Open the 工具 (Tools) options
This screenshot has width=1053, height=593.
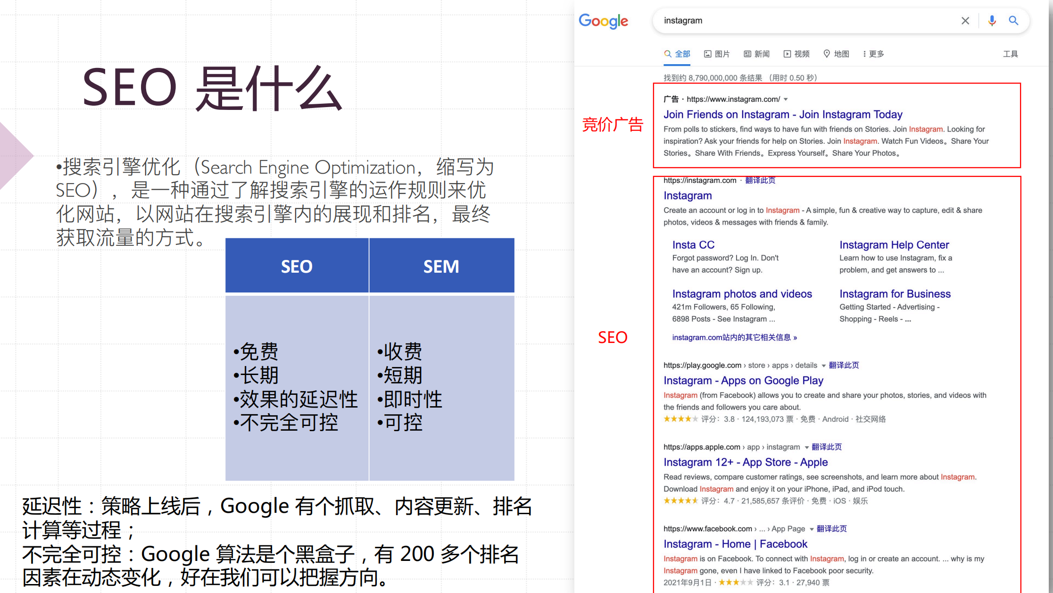pos(1010,54)
